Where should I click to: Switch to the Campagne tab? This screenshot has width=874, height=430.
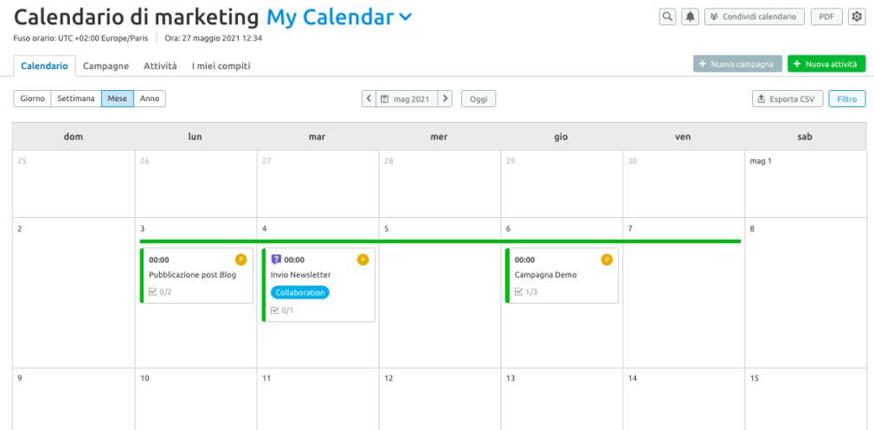click(x=106, y=66)
